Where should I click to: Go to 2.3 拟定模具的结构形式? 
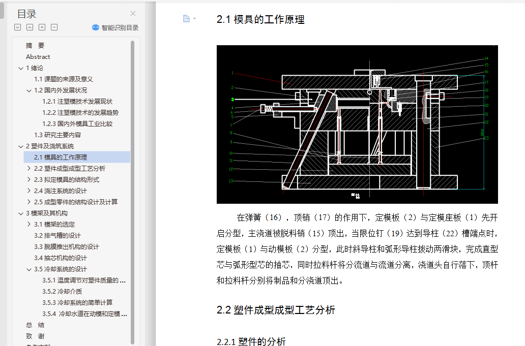point(67,179)
